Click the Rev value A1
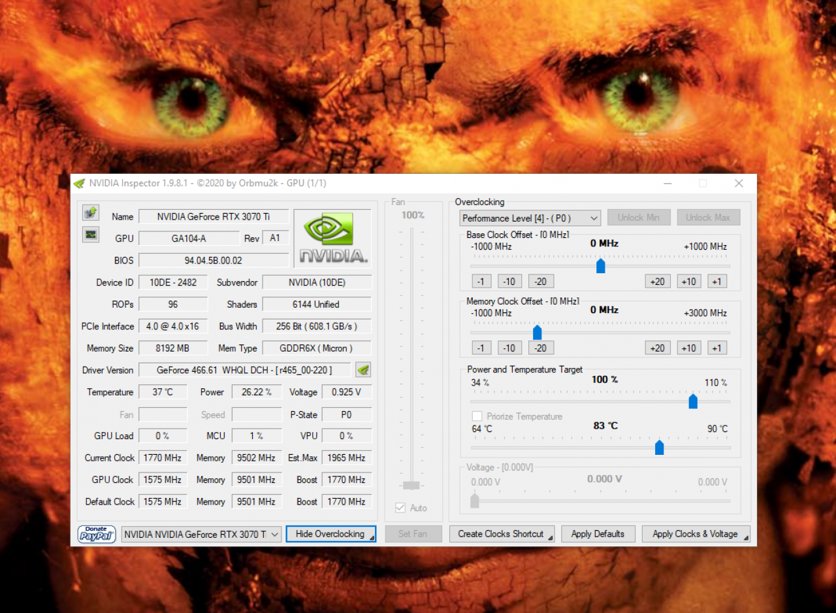The width and height of the screenshot is (836, 613). pos(275,238)
